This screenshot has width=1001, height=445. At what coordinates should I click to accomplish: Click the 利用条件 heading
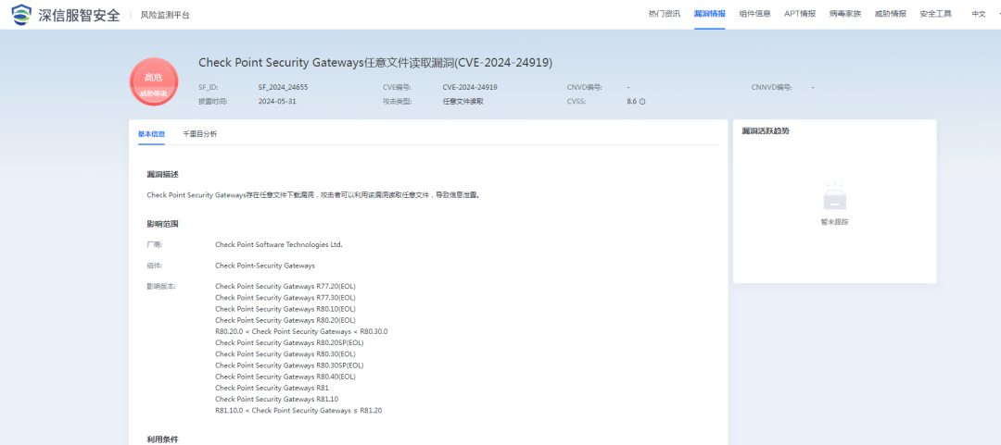162,439
